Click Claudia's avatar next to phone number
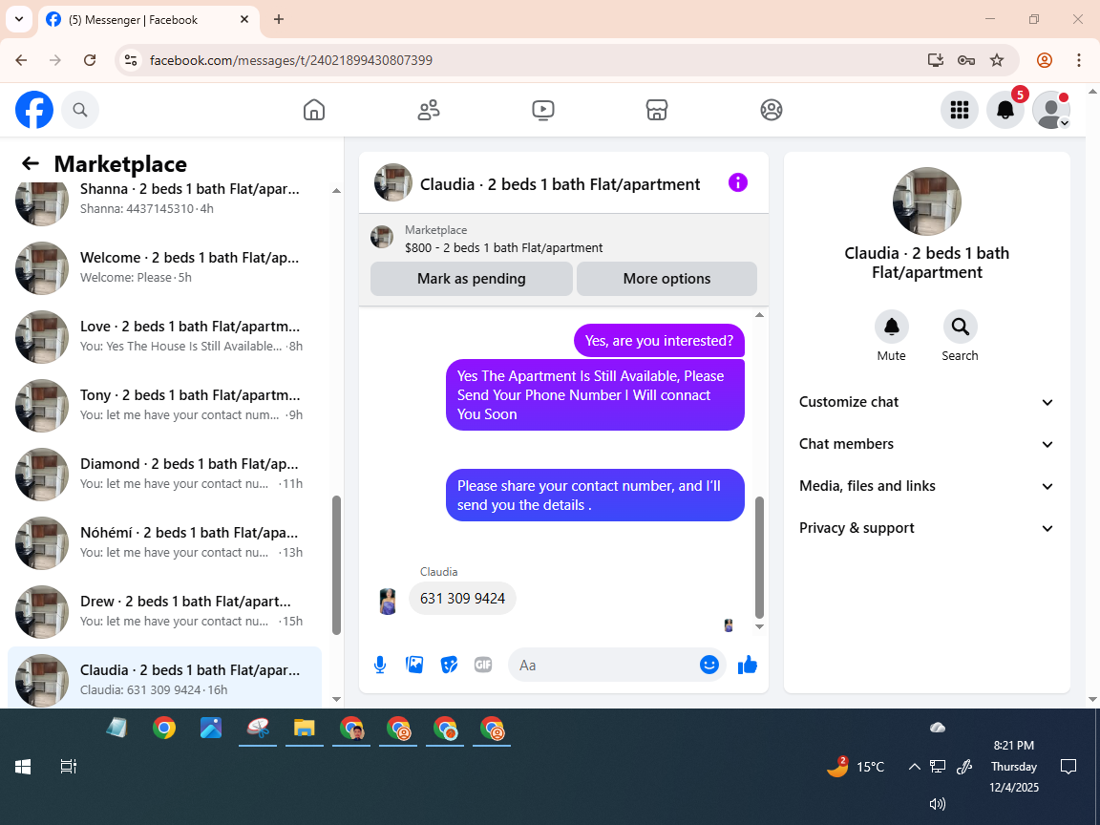 (x=388, y=602)
